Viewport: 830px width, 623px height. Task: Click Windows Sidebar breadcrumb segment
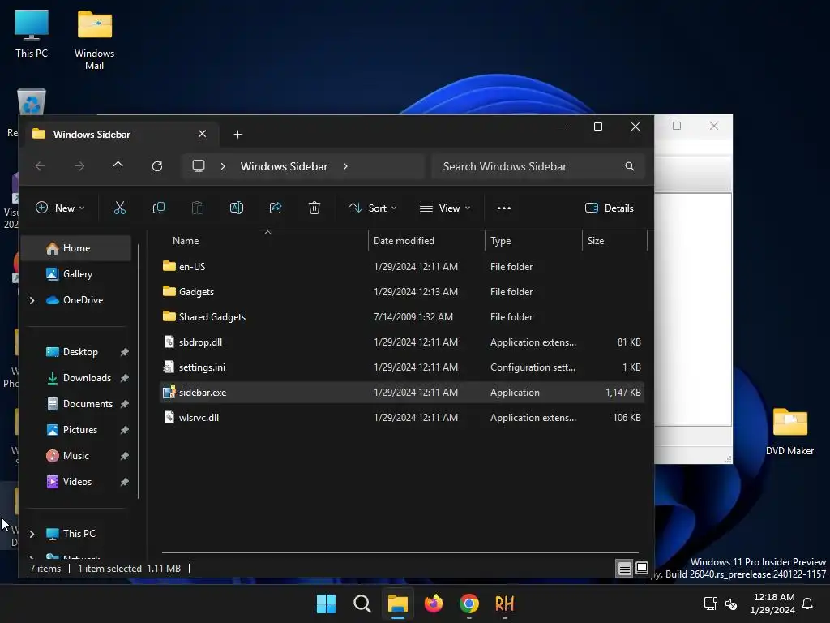pyautogui.click(x=285, y=166)
